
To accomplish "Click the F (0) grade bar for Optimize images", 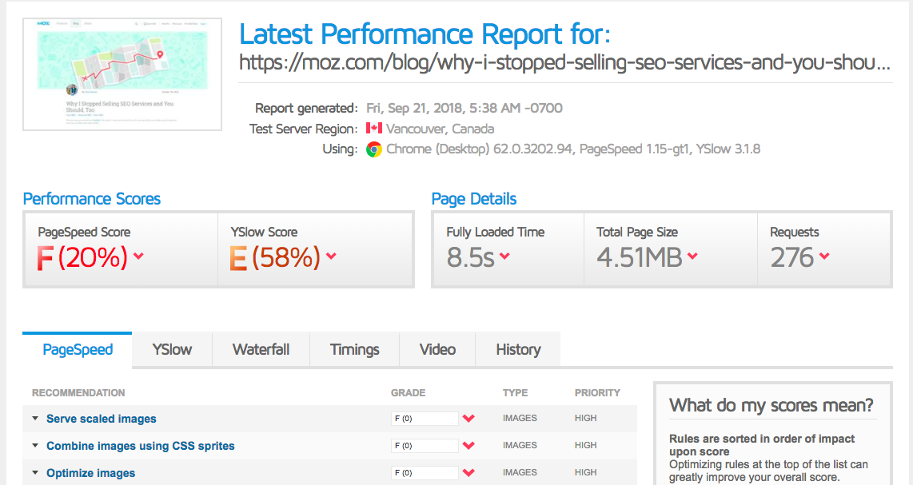I will click(x=425, y=473).
